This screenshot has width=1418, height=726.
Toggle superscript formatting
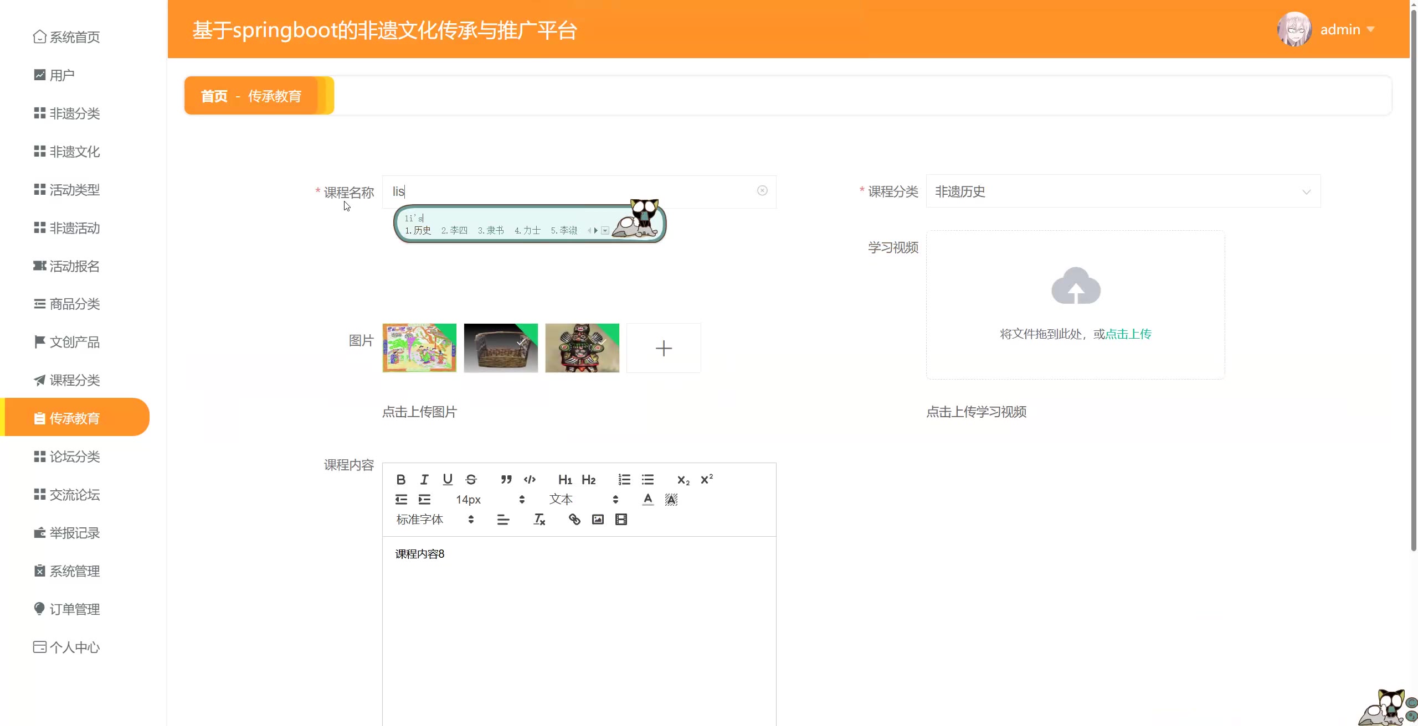click(x=706, y=480)
